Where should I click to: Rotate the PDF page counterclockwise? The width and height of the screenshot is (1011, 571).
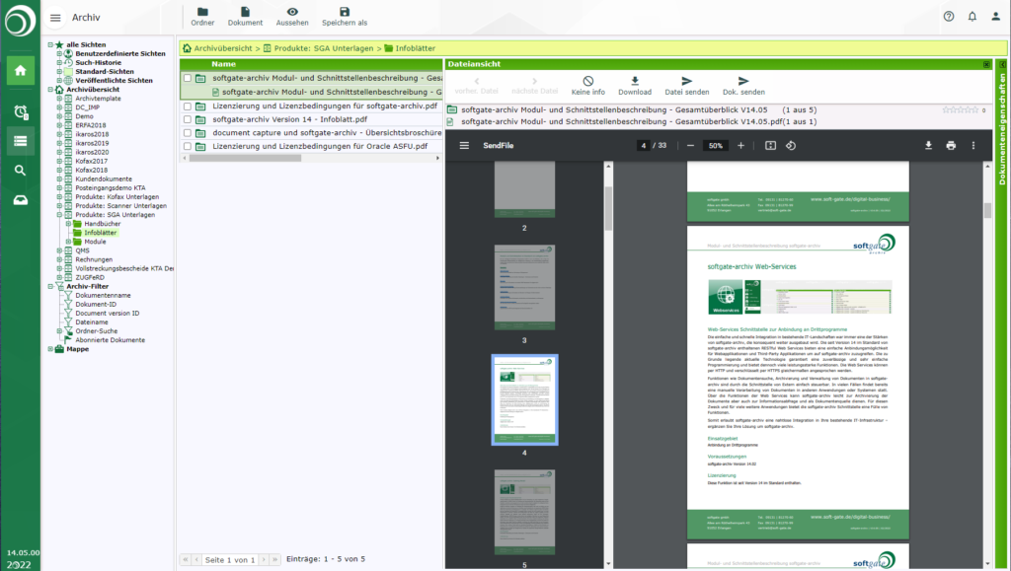791,146
